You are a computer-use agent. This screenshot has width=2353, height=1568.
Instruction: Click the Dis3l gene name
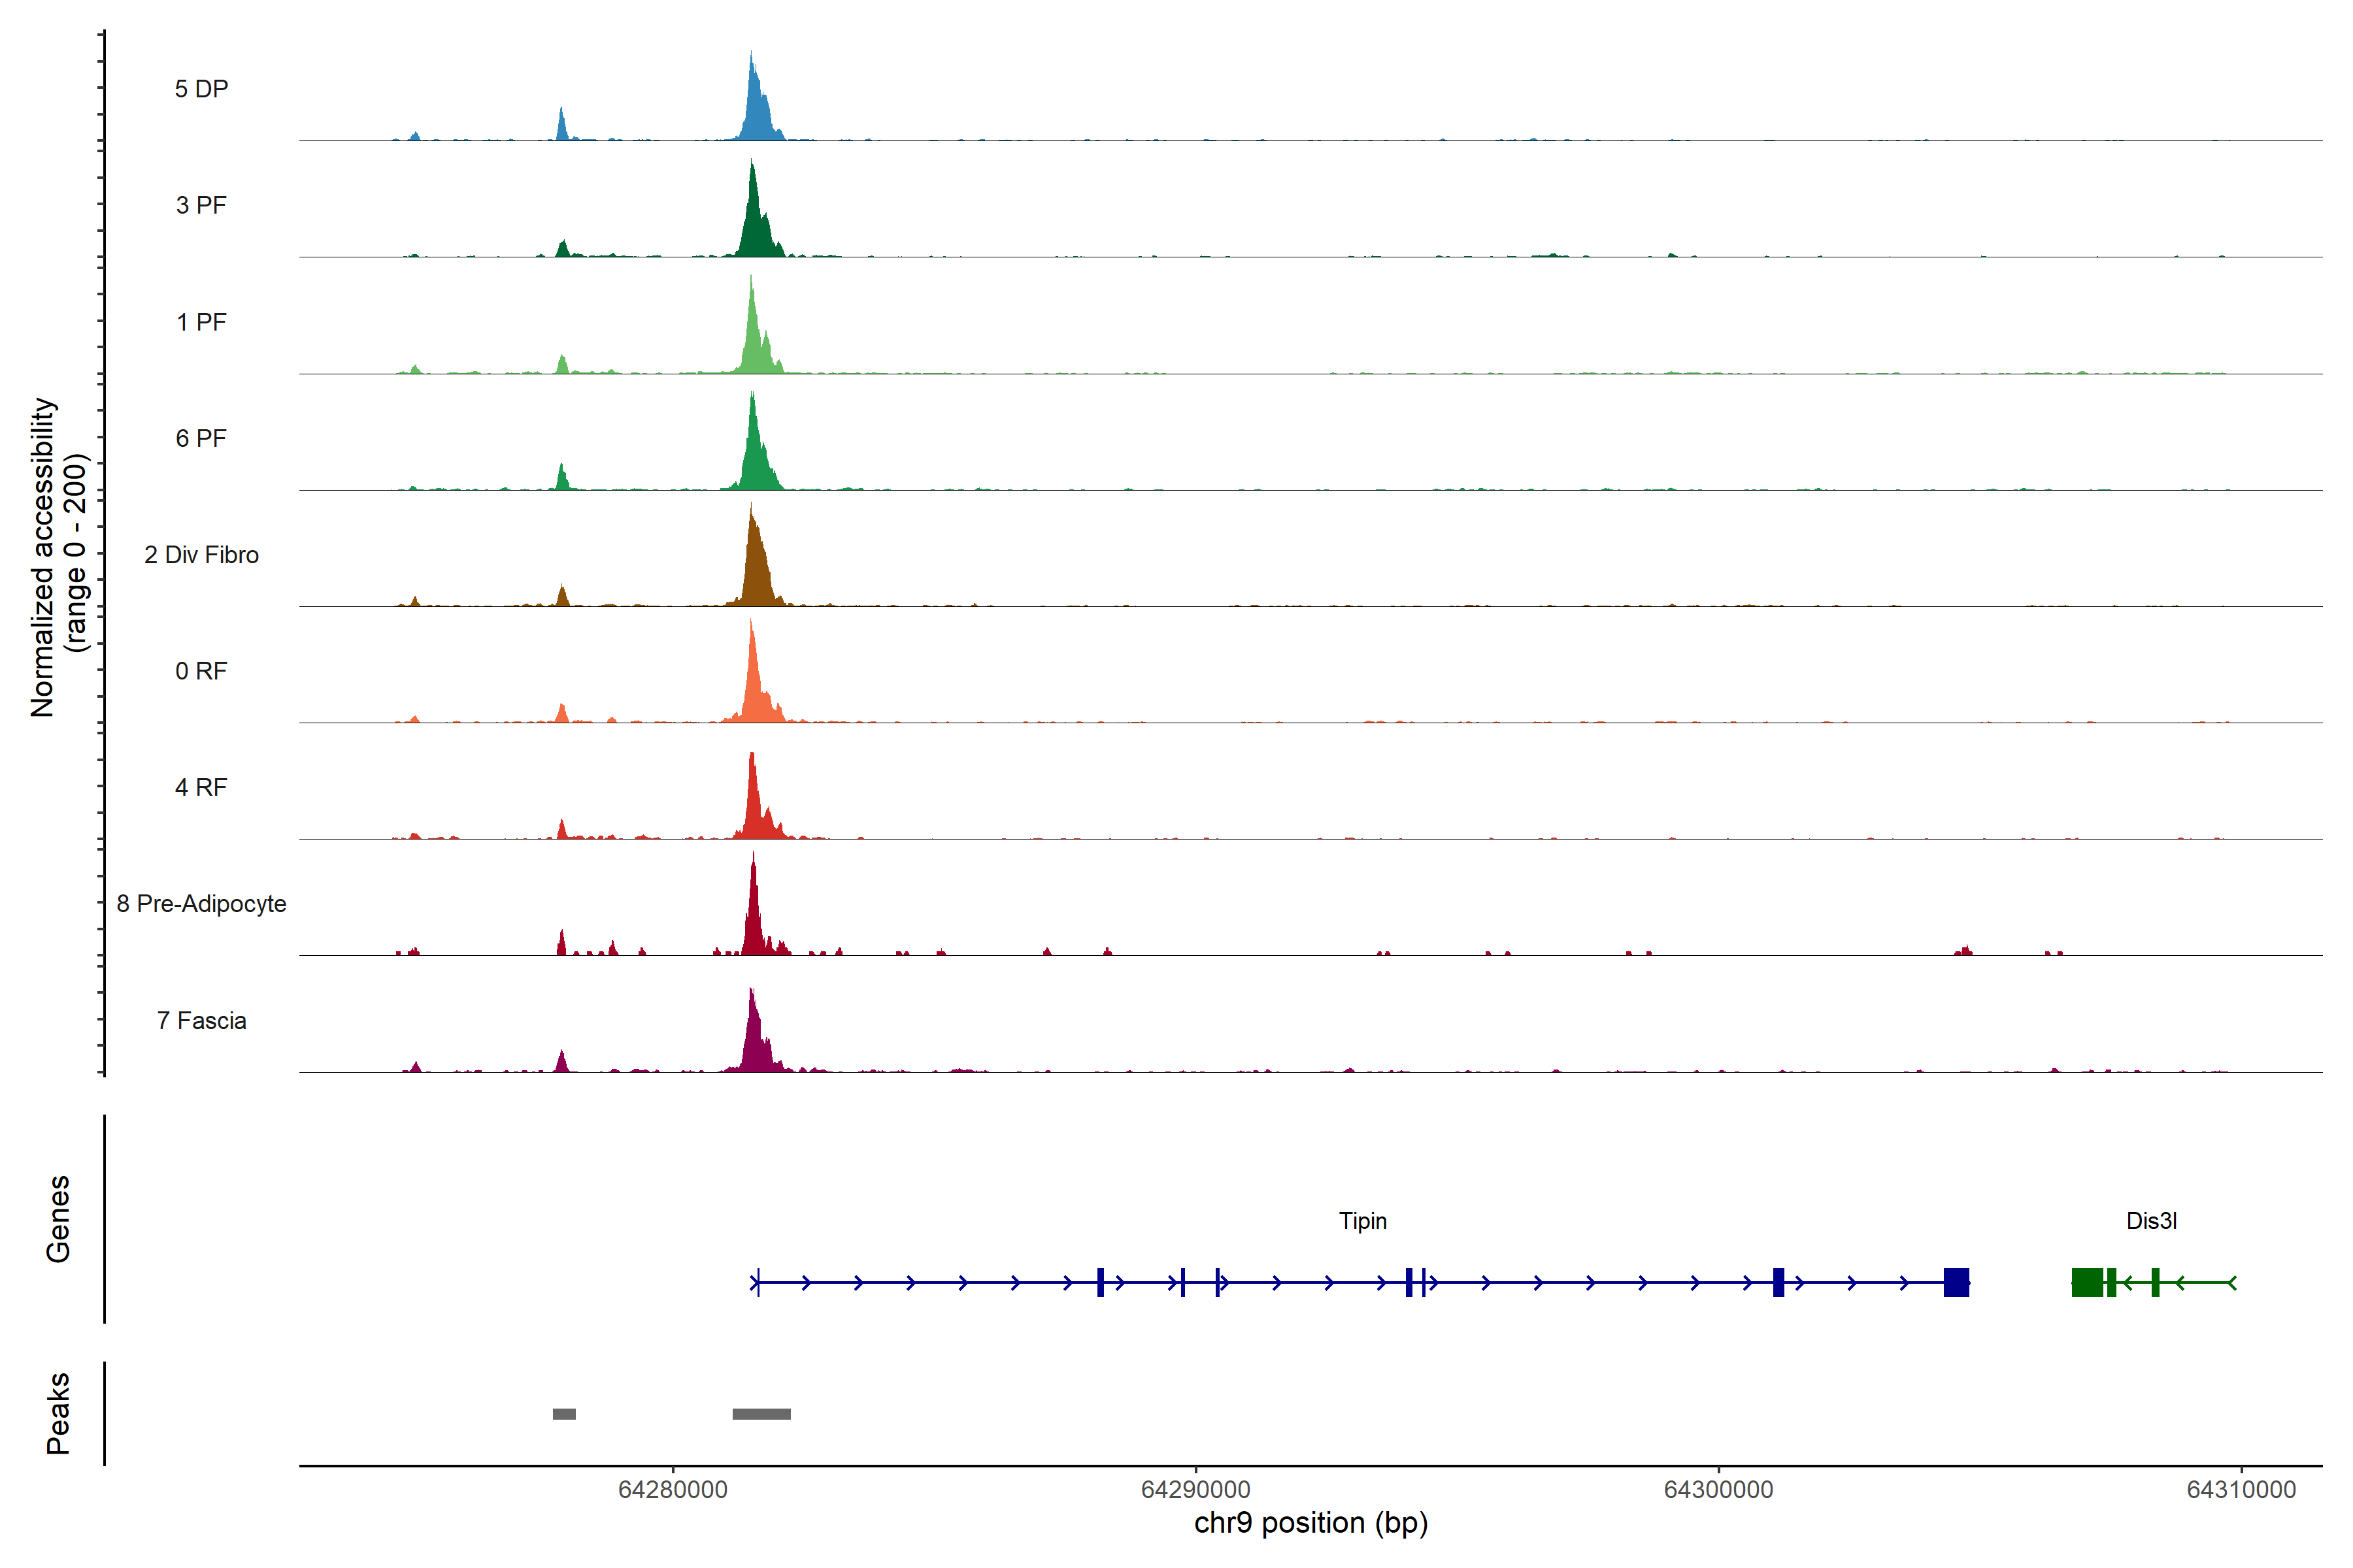point(2151,1221)
